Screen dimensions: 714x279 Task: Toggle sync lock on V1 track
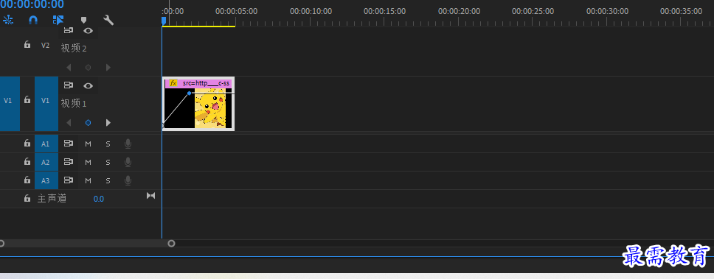click(69, 85)
